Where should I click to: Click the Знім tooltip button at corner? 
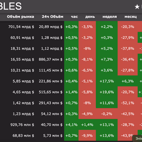click(x=137, y=139)
